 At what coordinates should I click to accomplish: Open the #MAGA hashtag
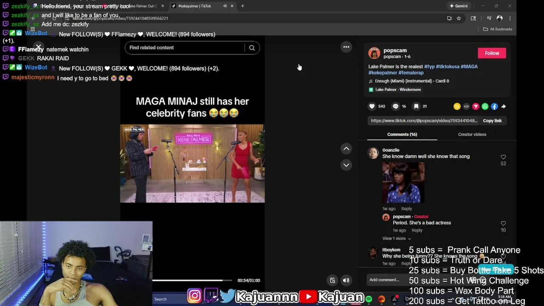click(469, 67)
